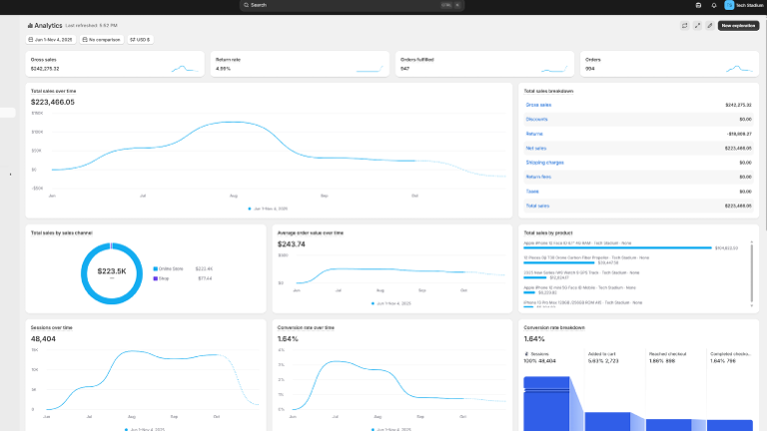Image resolution: width=767 pixels, height=431 pixels.
Task: Open the Gross sales breakdown link
Action: pyautogui.click(x=538, y=104)
